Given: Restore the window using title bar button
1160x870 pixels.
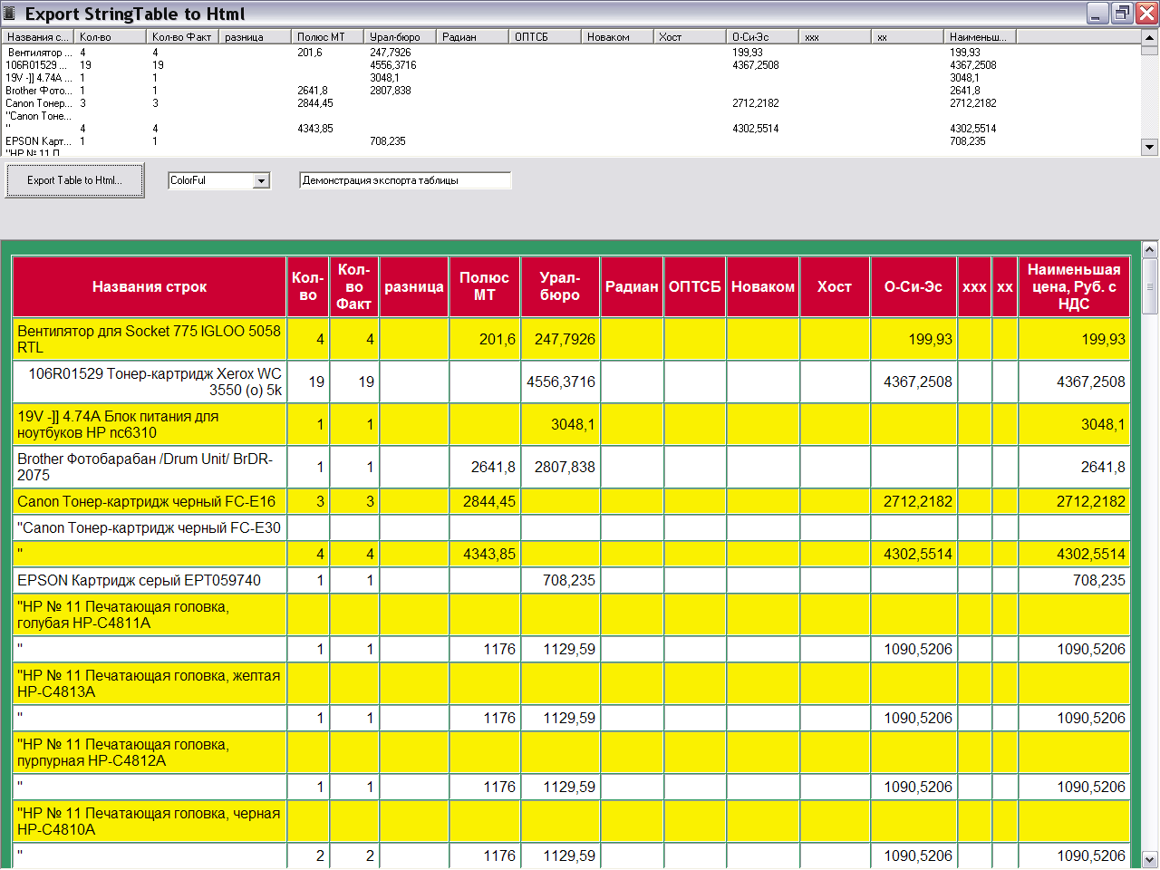Looking at the screenshot, I should pyautogui.click(x=1123, y=14).
